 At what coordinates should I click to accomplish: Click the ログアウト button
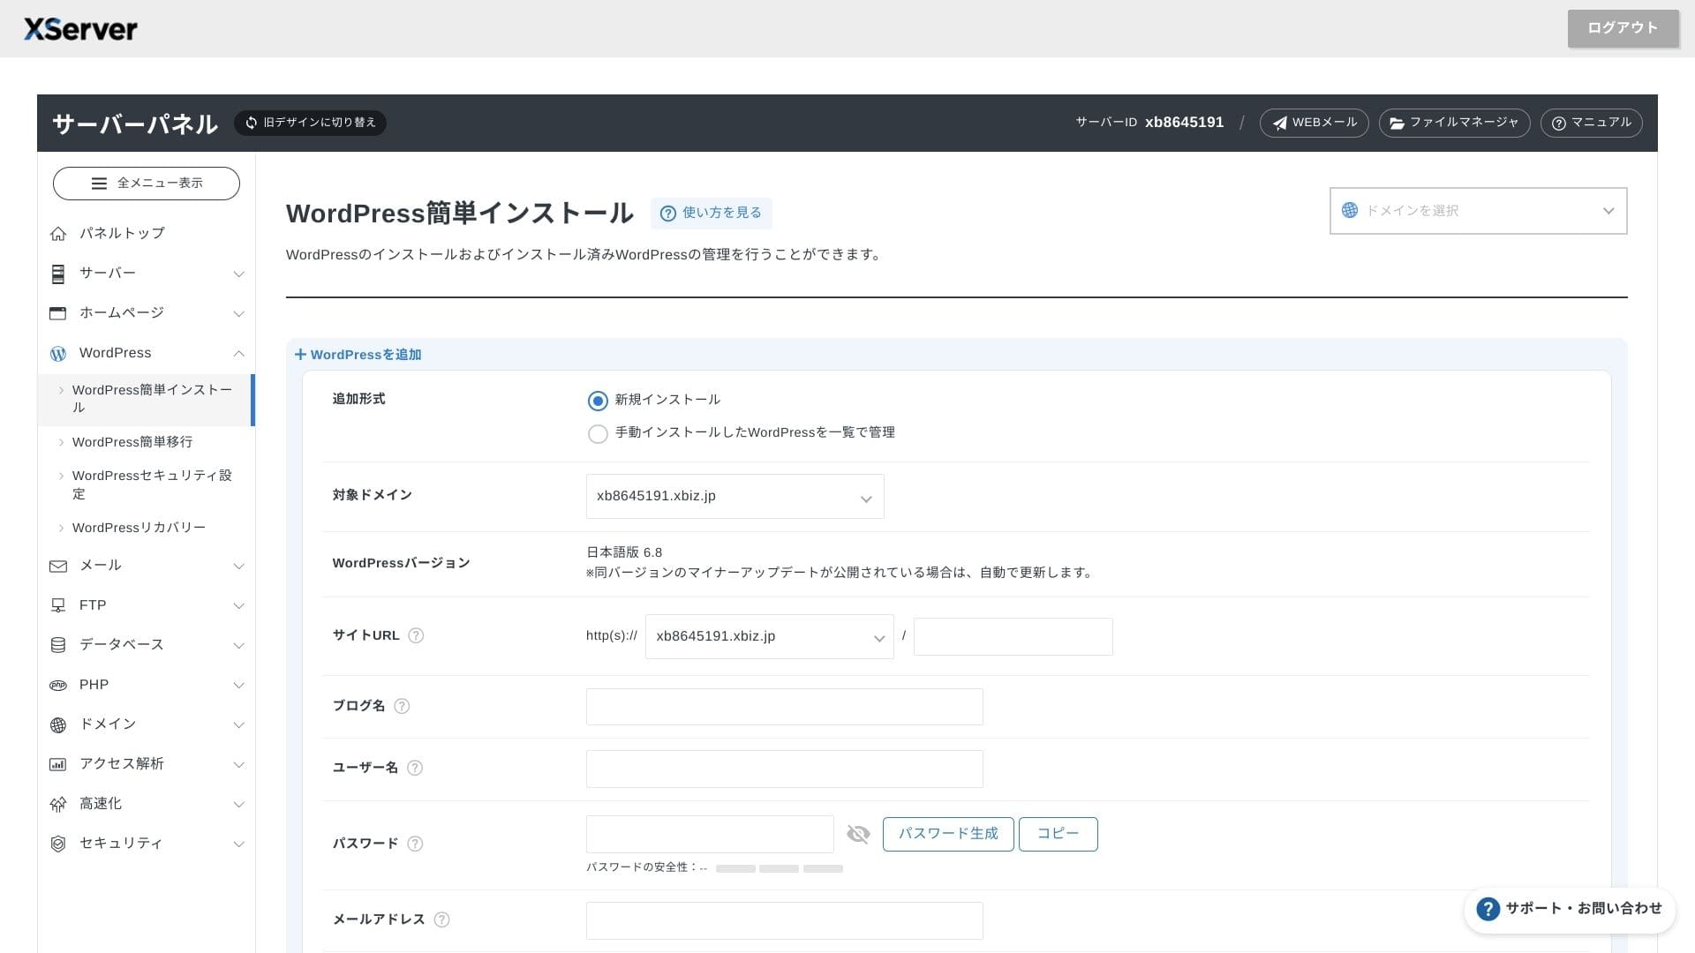coord(1623,28)
